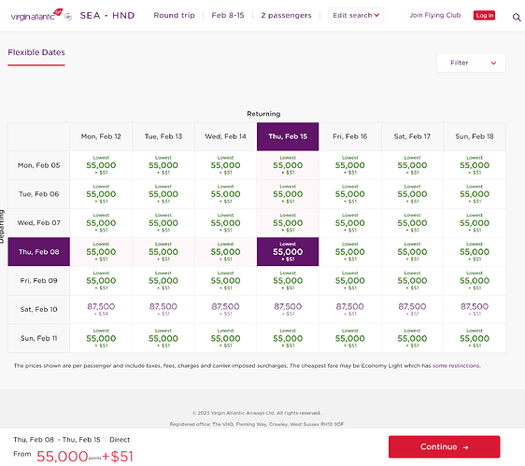Expand the Edit search dropdown
Viewport: 525px width, 466px height.
(x=356, y=15)
